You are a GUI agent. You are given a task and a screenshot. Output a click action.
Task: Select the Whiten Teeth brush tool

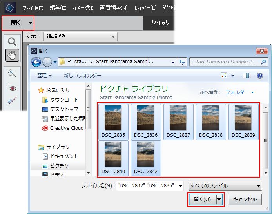[x=12, y=100]
